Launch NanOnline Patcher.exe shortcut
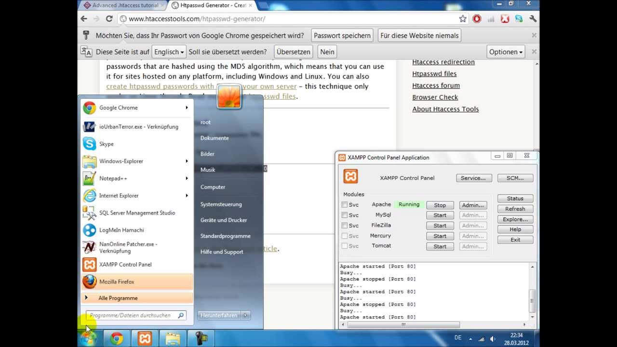This screenshot has width=617, height=347. (x=137, y=247)
